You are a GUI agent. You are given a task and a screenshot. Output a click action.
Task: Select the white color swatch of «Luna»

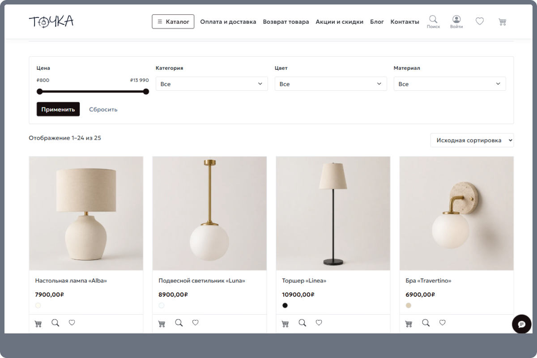162,306
